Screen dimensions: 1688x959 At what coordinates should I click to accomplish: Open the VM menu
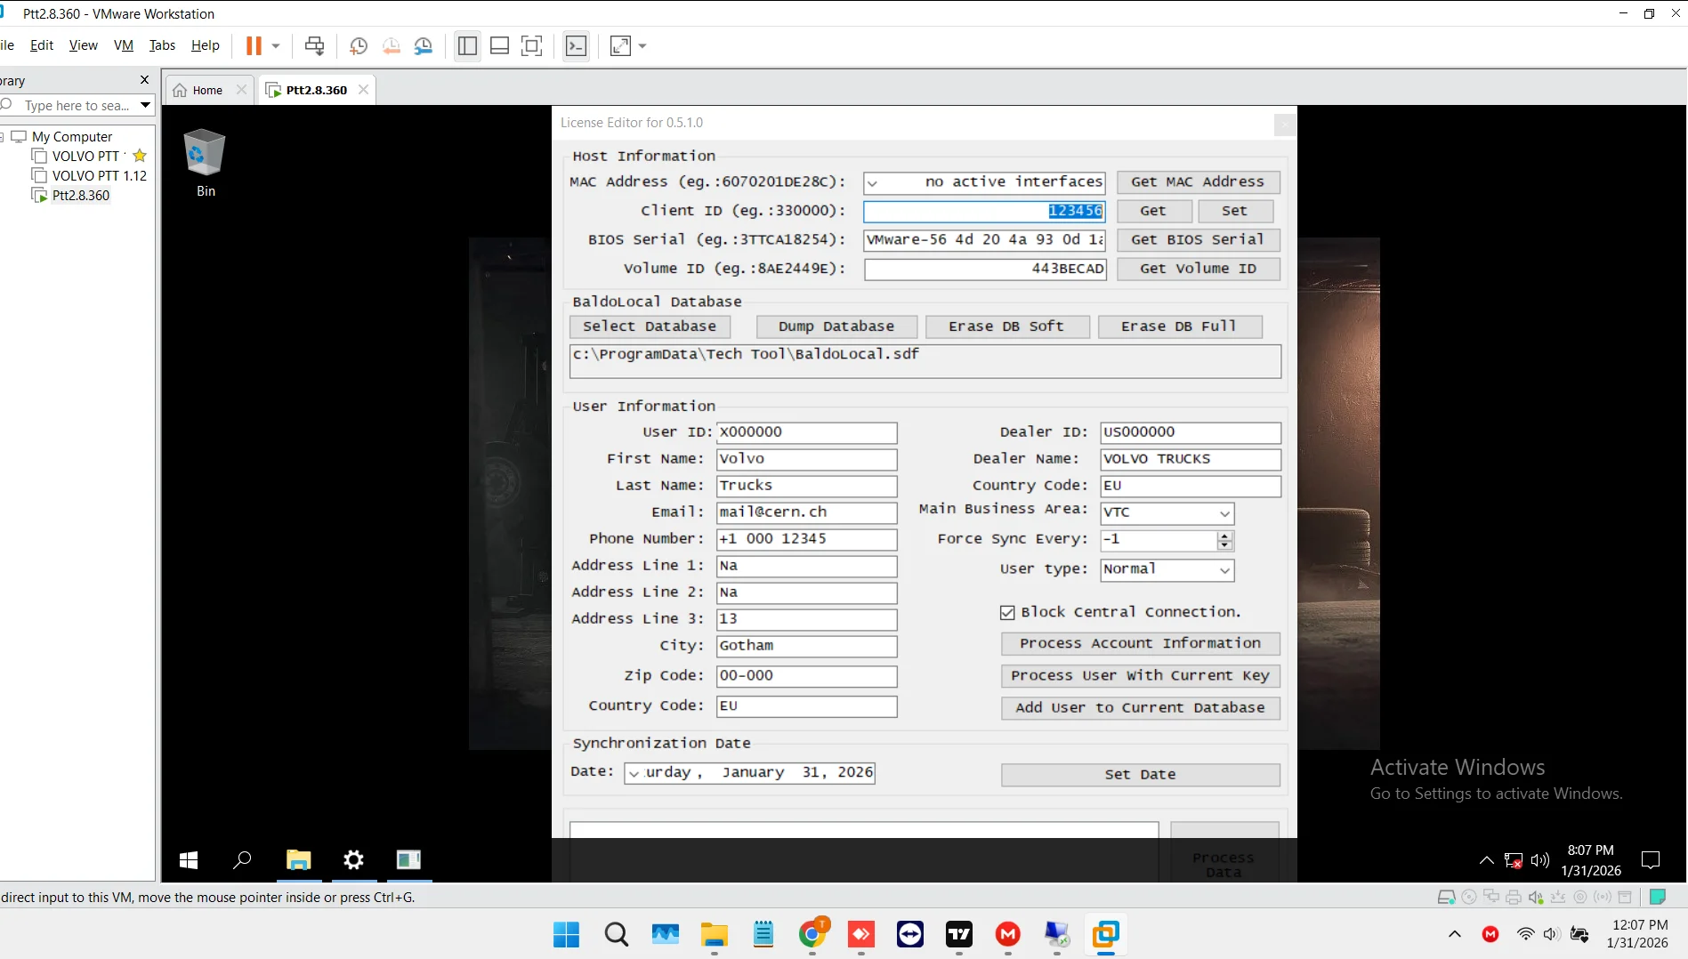click(123, 45)
